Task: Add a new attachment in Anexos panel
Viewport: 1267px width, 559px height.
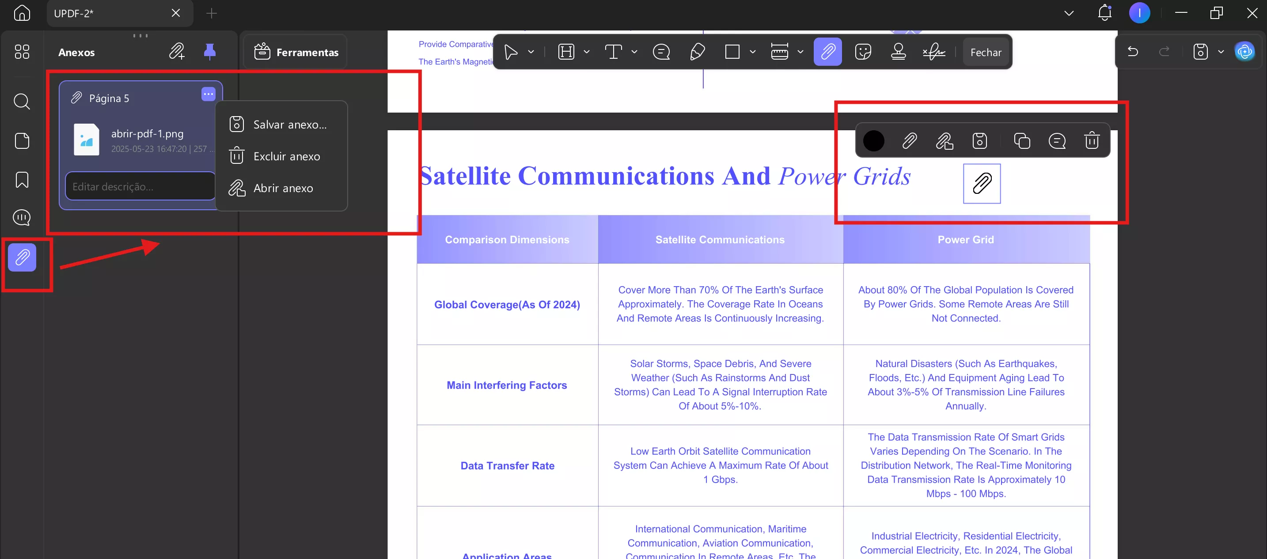Action: [x=177, y=51]
